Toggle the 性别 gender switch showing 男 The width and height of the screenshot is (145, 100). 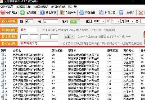point(75,21)
